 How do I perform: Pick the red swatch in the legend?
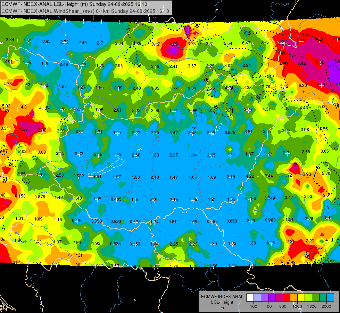pyautogui.click(x=287, y=297)
